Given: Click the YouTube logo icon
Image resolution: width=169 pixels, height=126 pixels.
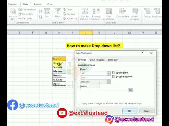Looking at the screenshot, I should tap(62, 113).
